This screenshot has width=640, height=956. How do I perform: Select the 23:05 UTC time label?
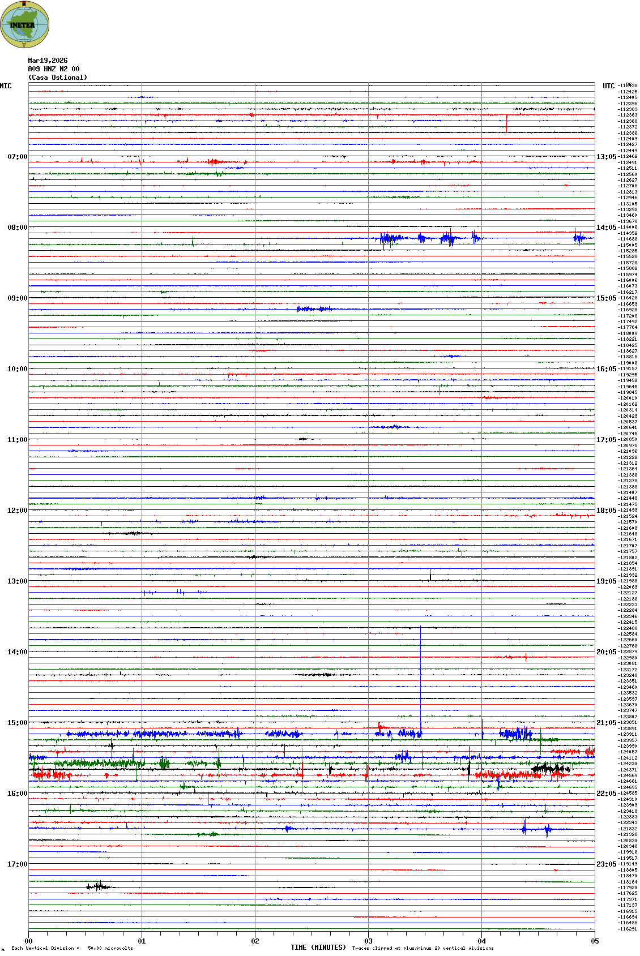point(605,864)
